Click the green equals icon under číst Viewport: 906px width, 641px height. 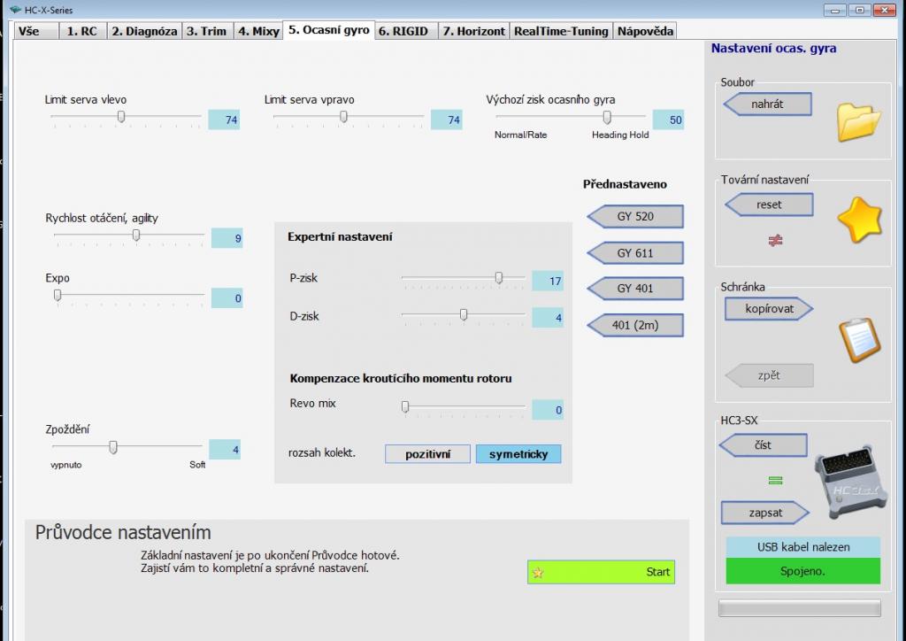coord(775,481)
